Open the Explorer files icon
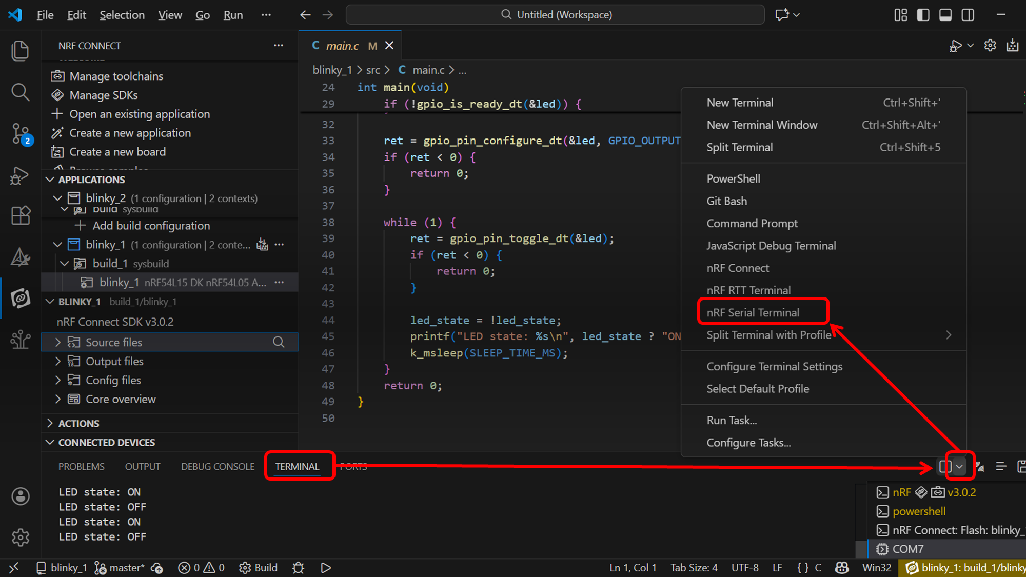 pos(21,50)
